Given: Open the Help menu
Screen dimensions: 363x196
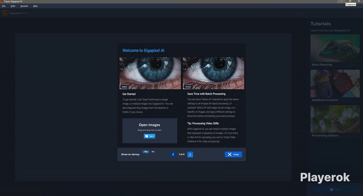Looking at the screenshot, I should click(x=35, y=6).
